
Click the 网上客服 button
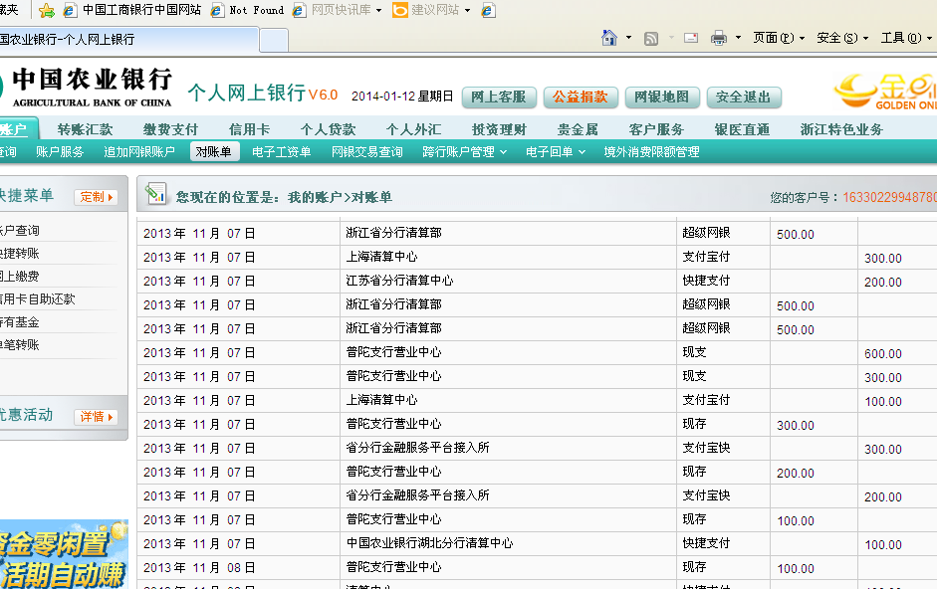(x=499, y=98)
